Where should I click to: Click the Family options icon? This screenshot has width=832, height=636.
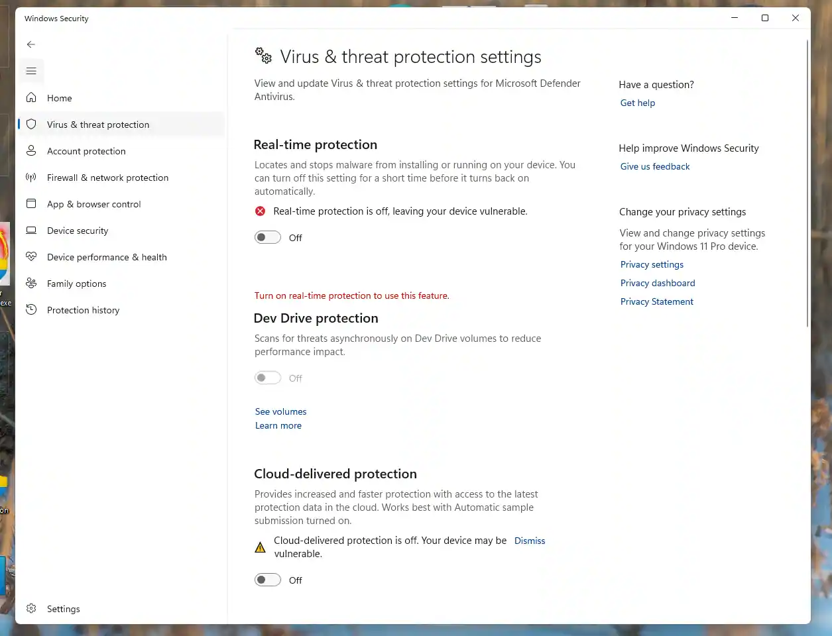[x=31, y=283]
